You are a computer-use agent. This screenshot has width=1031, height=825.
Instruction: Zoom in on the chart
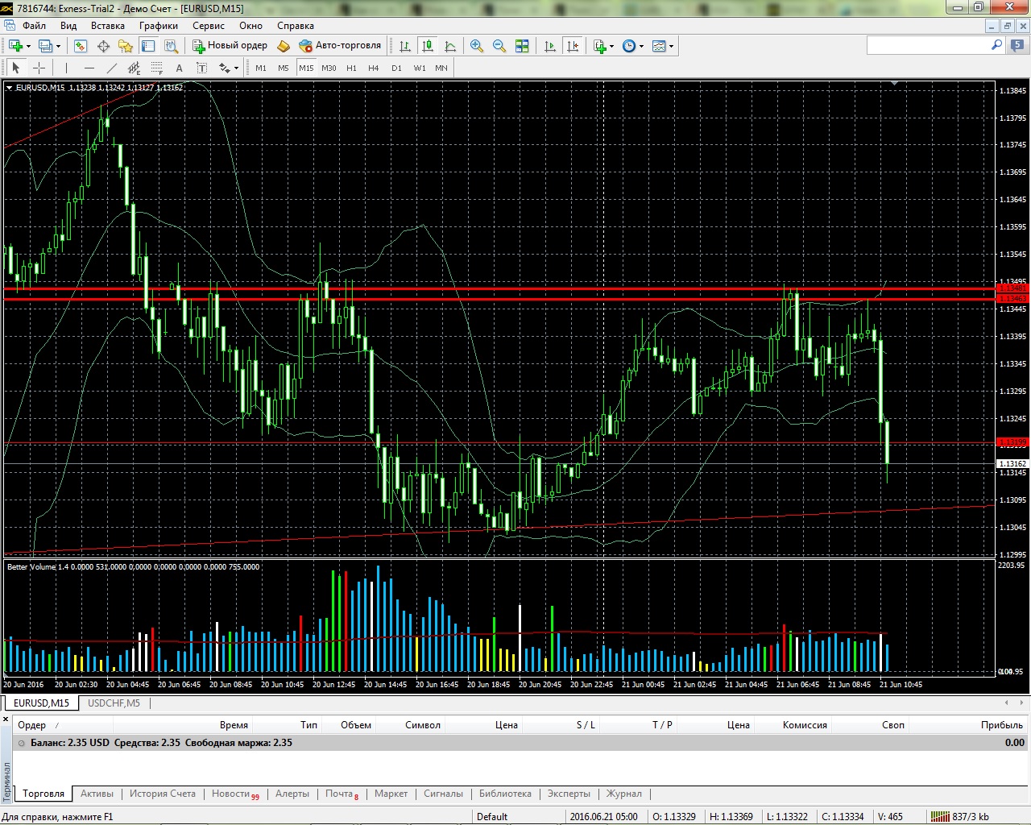pos(477,46)
